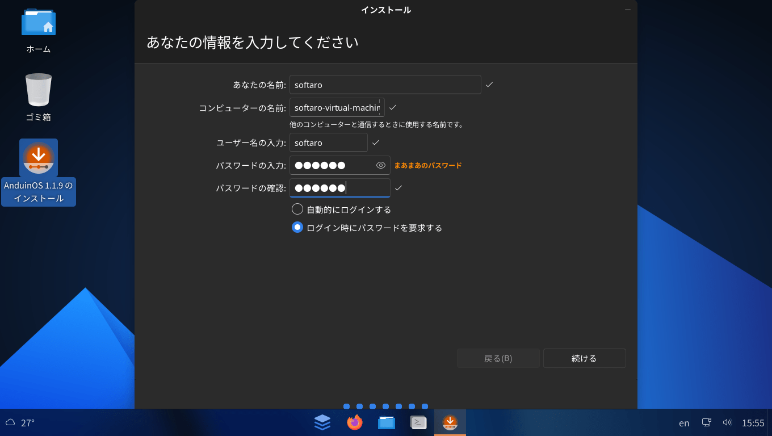Open the en keyboard layout indicator

point(684,423)
